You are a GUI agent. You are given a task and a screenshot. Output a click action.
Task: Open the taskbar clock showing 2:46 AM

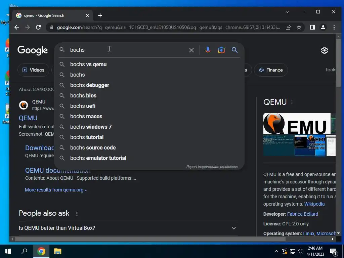tap(315, 251)
